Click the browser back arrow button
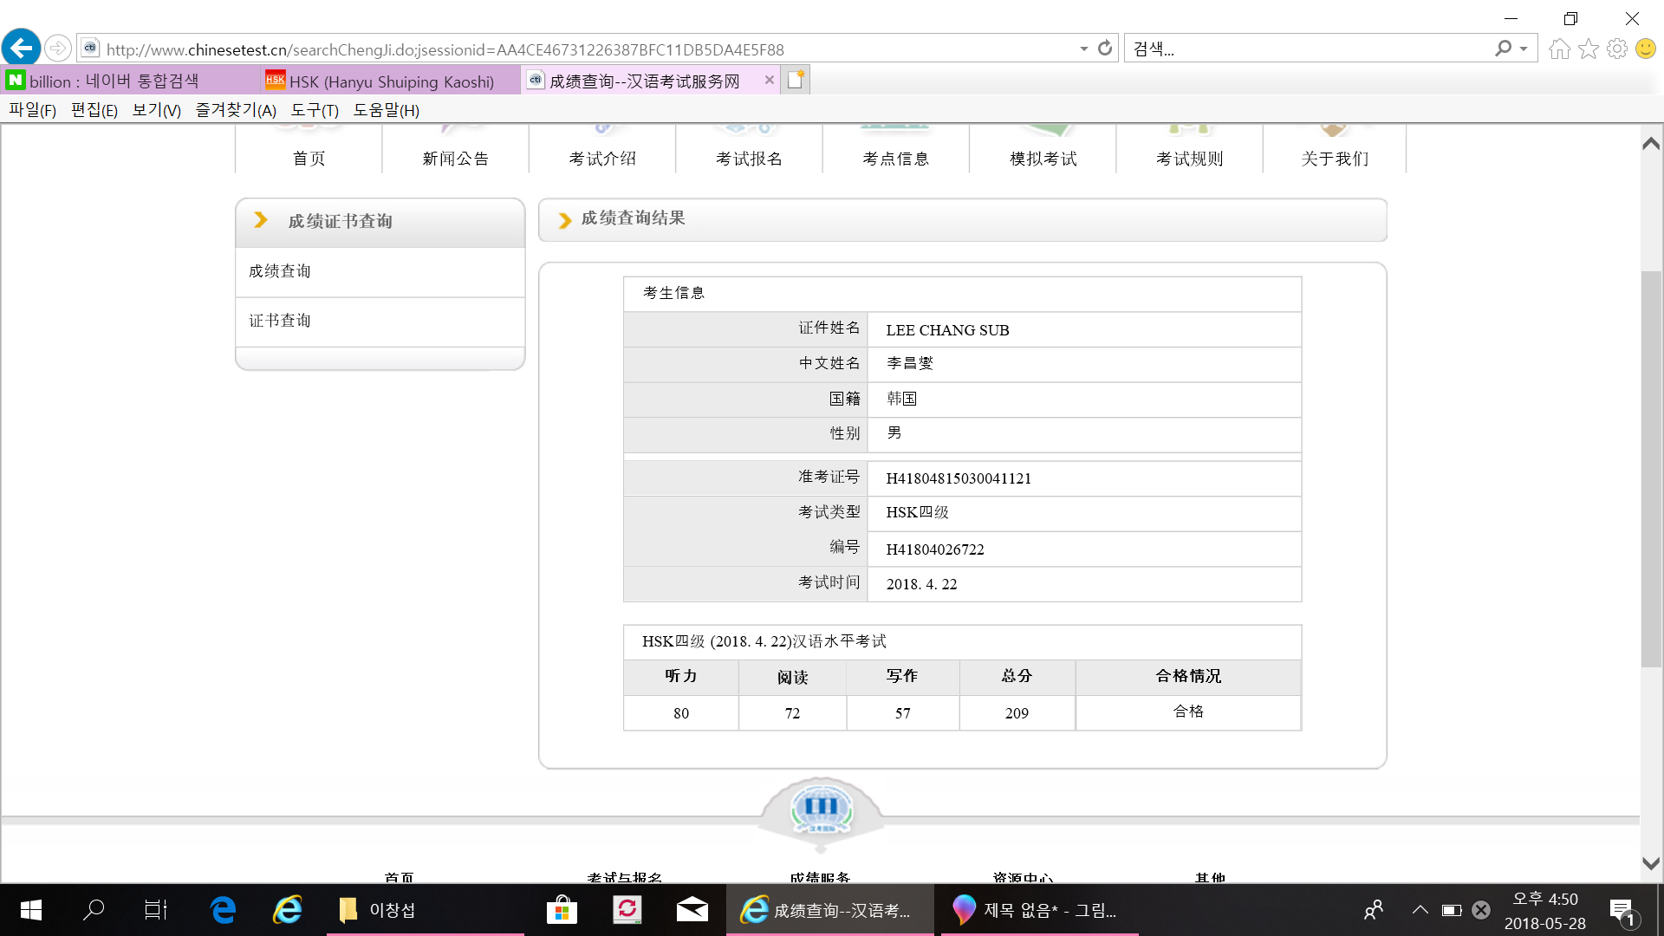This screenshot has height=936, width=1664. pyautogui.click(x=22, y=48)
